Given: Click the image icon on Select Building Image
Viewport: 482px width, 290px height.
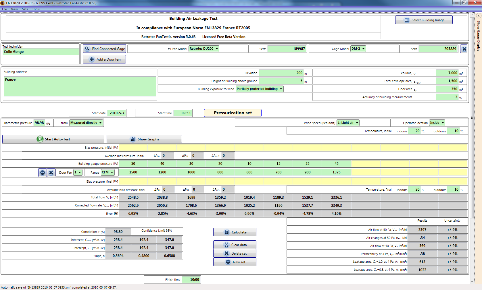Looking at the screenshot, I should (x=407, y=20).
